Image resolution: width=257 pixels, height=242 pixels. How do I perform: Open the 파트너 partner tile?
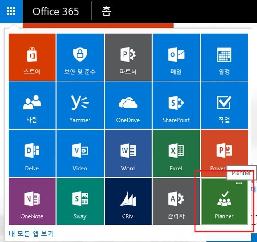128,57
